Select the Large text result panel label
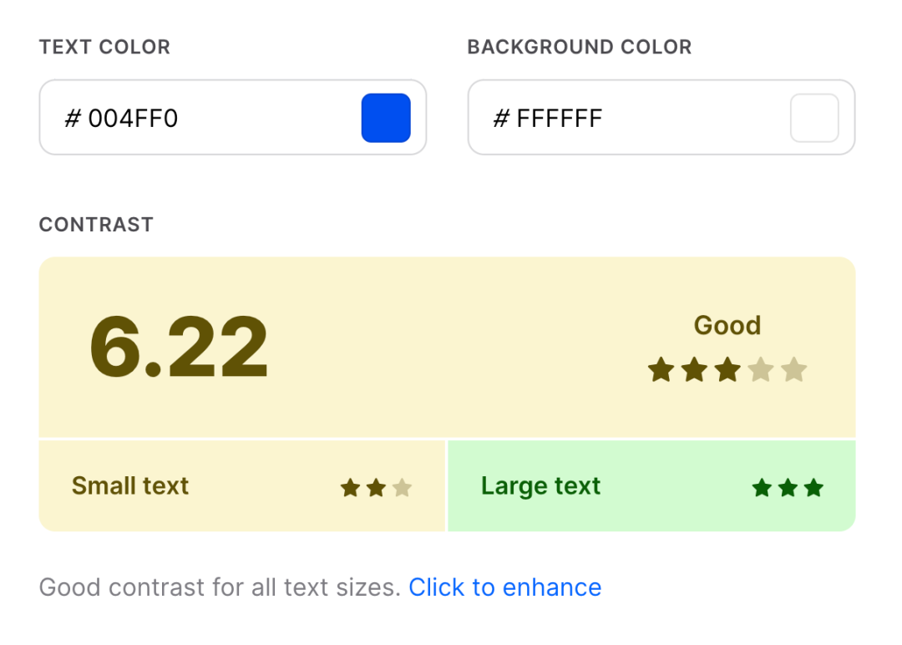Image resolution: width=902 pixels, height=645 pixels. [x=540, y=485]
